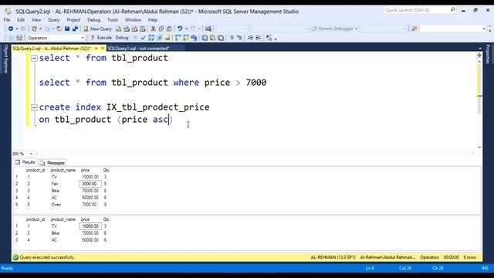Image resolution: width=494 pixels, height=278 pixels.
Task: Select the Results tab
Action: (x=25, y=162)
